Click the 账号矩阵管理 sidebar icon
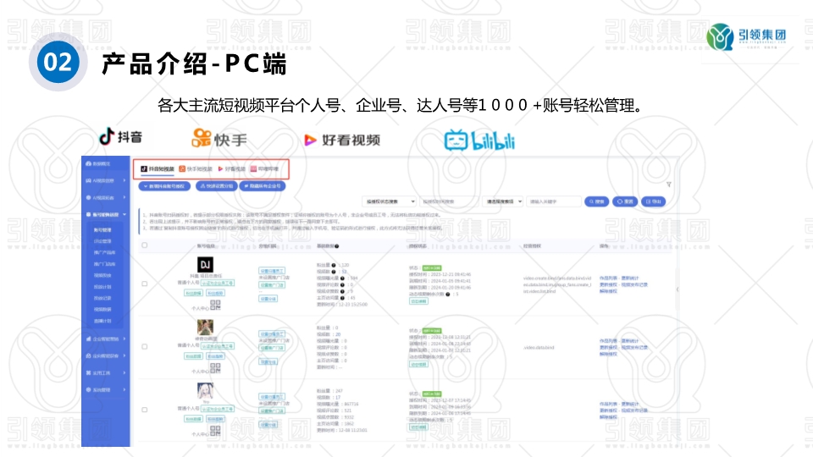This screenshot has height=457, width=813. coord(89,214)
